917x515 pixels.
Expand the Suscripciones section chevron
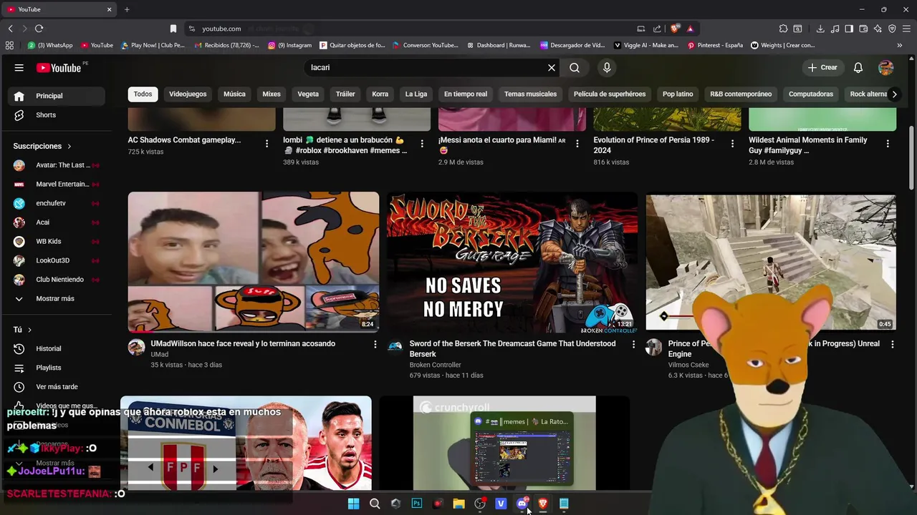[69, 146]
